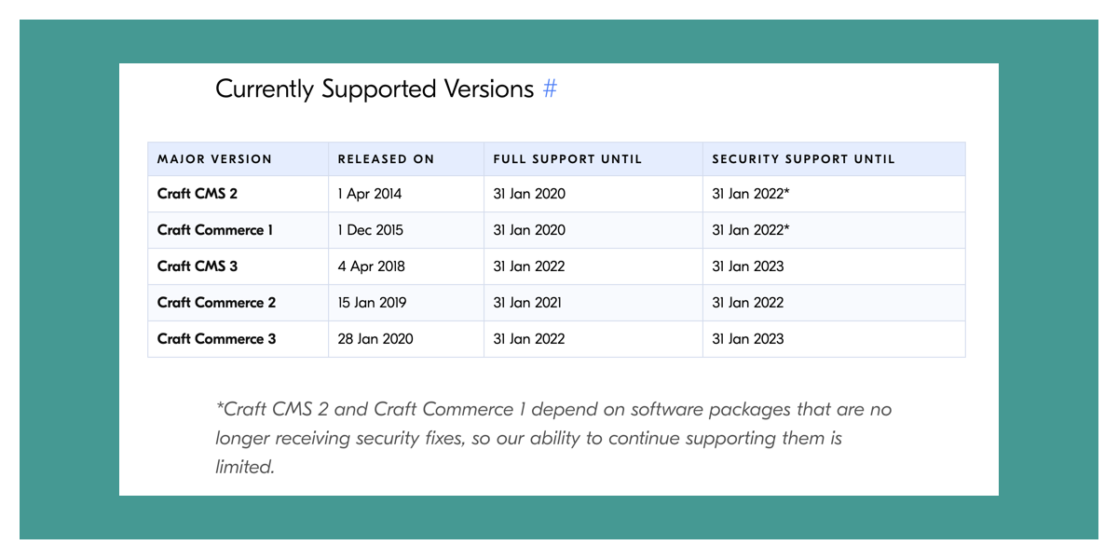Click the 1 Dec 2015 release date
Viewport: 1118px width, 559px height.
[x=371, y=230]
